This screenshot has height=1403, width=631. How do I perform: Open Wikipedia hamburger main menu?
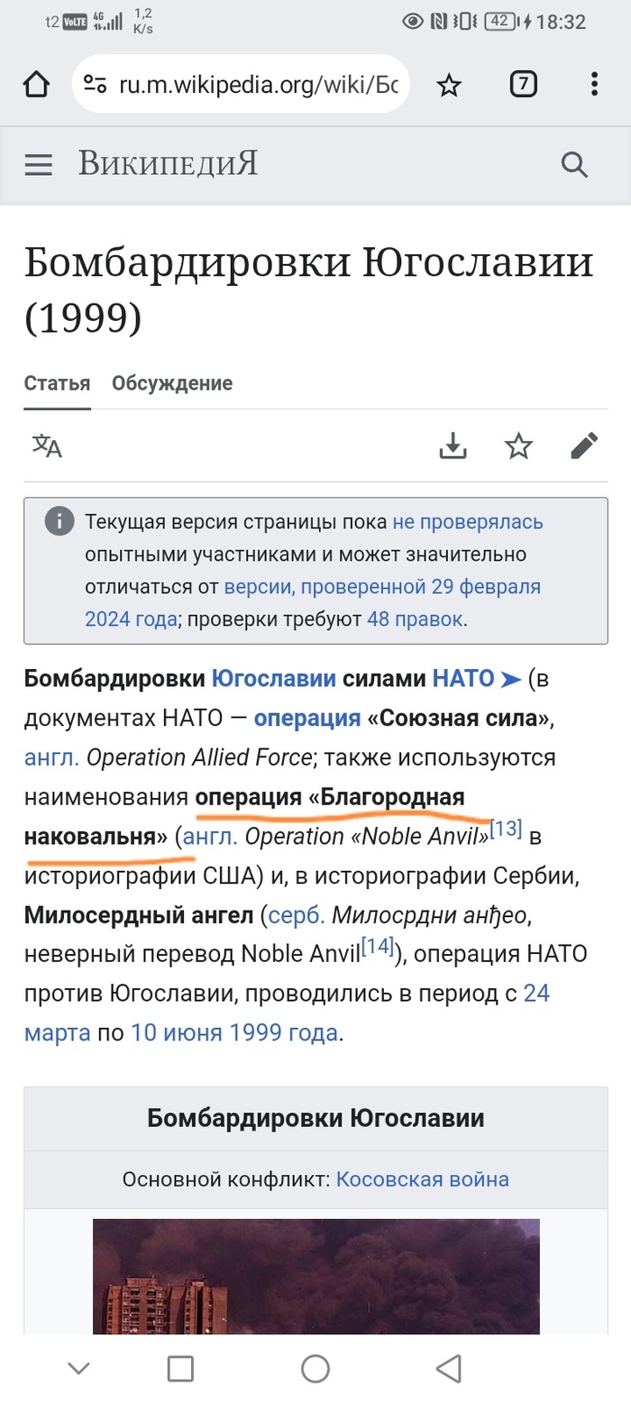coord(39,164)
